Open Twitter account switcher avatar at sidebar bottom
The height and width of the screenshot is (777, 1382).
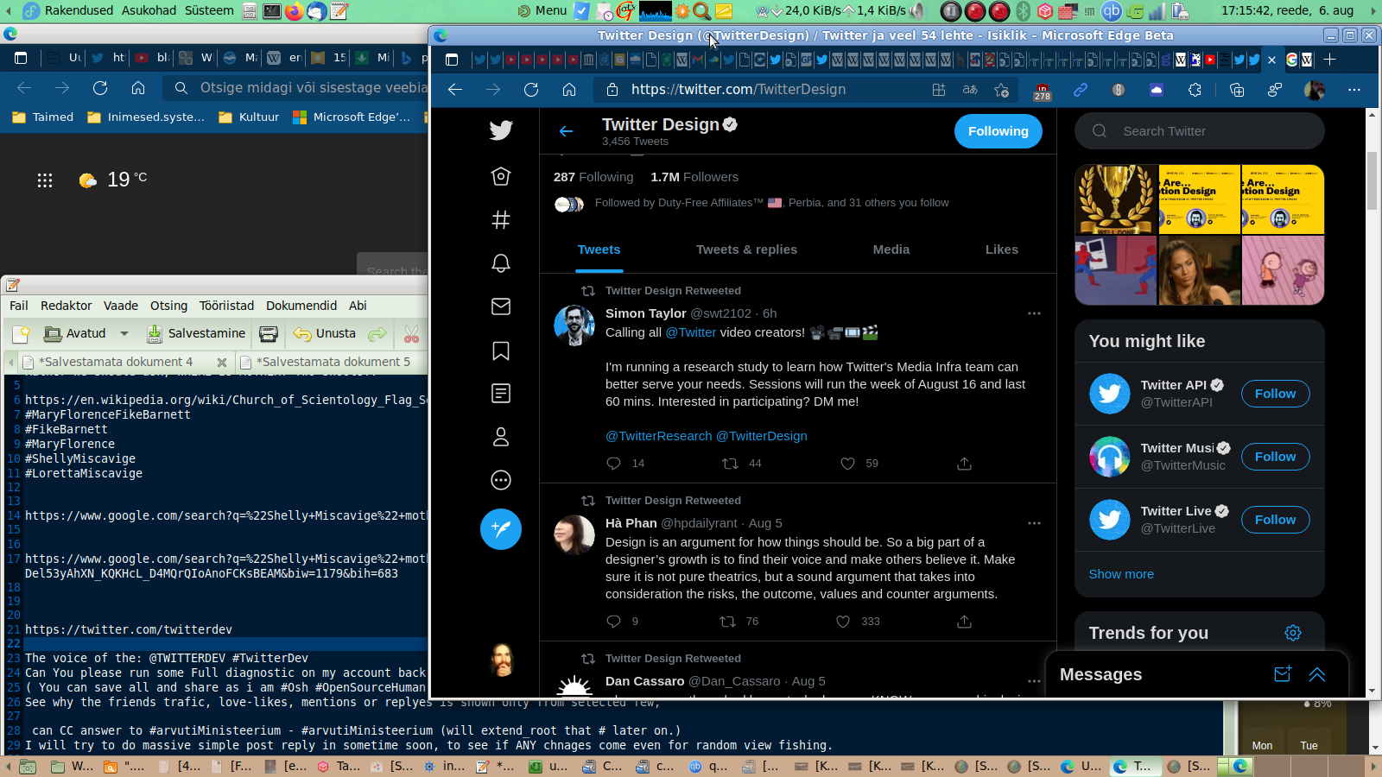pyautogui.click(x=502, y=660)
